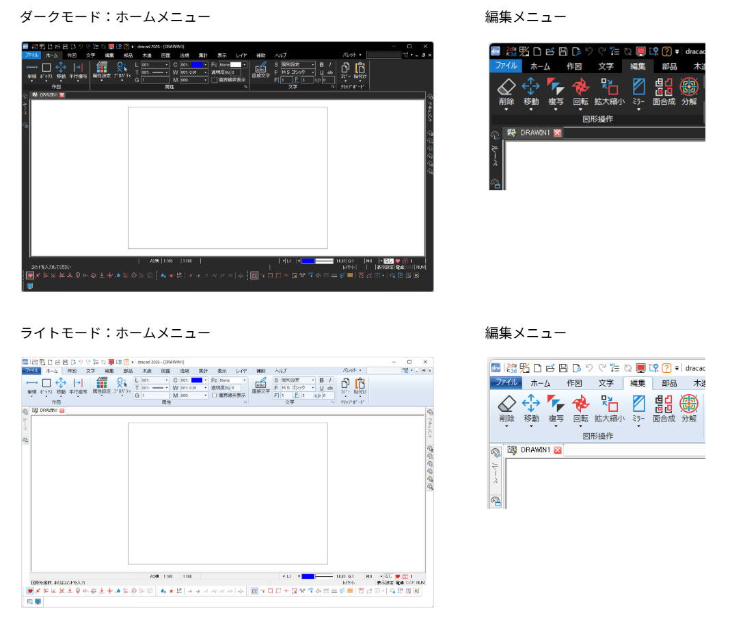
Task: Open ファイル tab in dark 編集 screenshot
Action: [x=506, y=66]
